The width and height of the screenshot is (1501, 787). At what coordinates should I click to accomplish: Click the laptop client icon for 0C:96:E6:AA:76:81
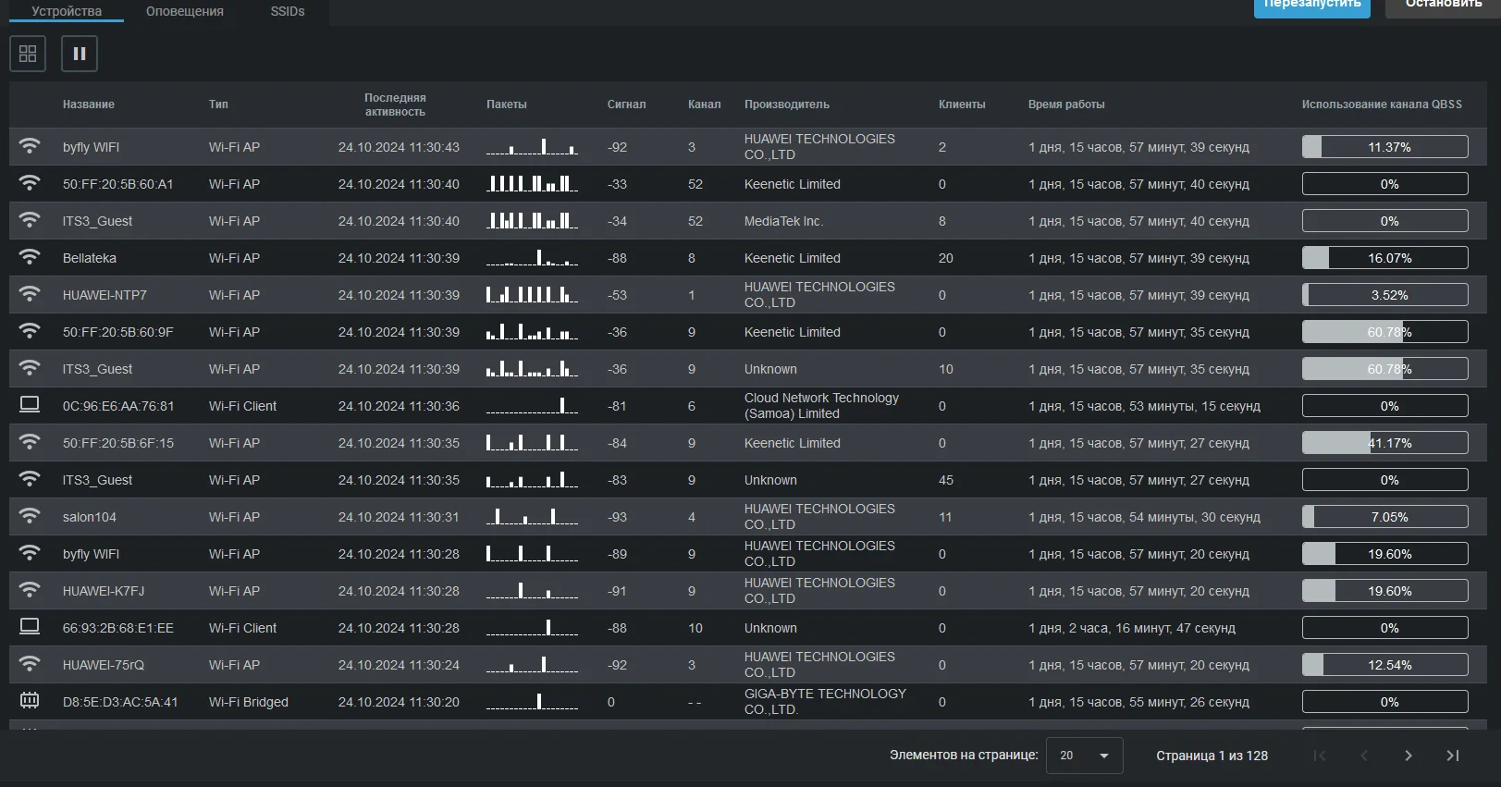point(30,405)
